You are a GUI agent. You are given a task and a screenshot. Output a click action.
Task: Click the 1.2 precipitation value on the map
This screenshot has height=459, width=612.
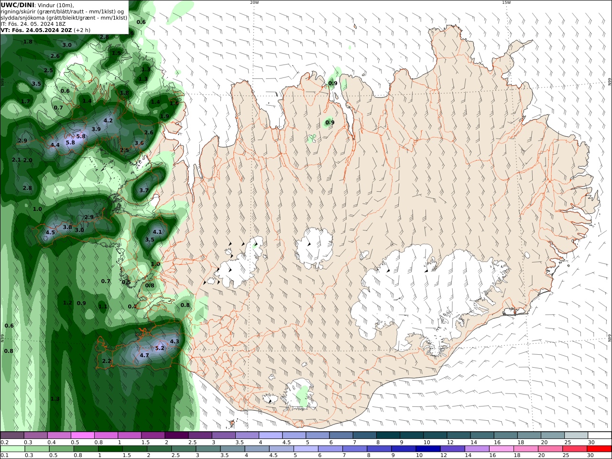pos(67,303)
